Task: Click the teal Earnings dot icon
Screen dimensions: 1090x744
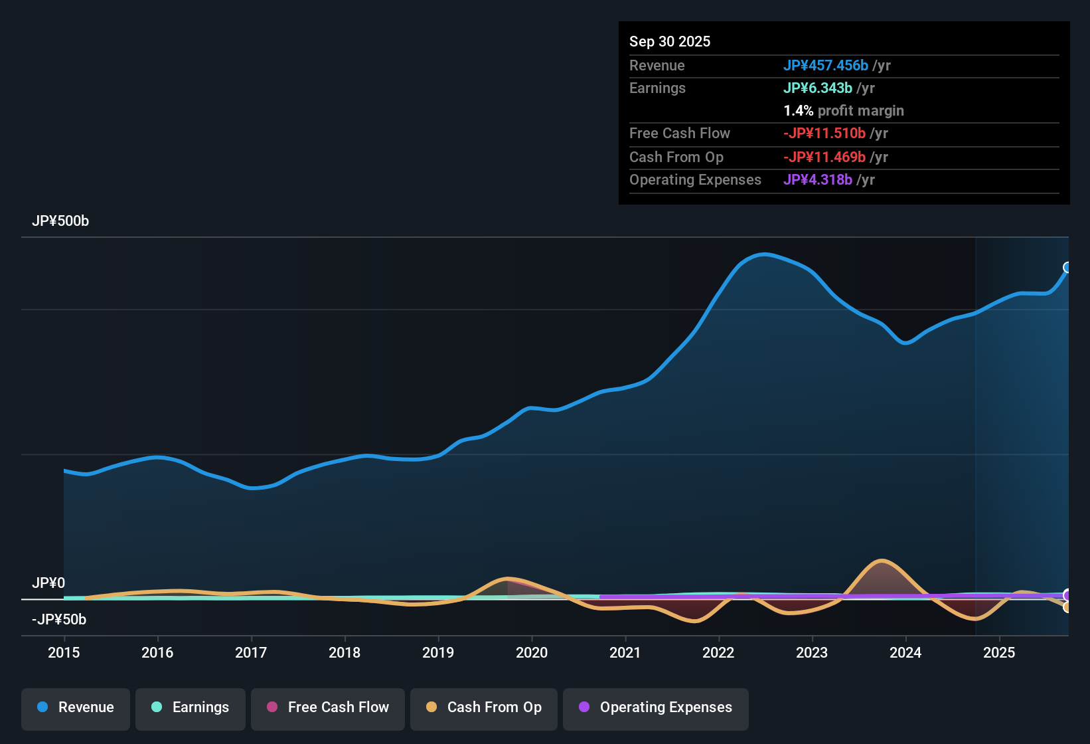Action: [157, 707]
